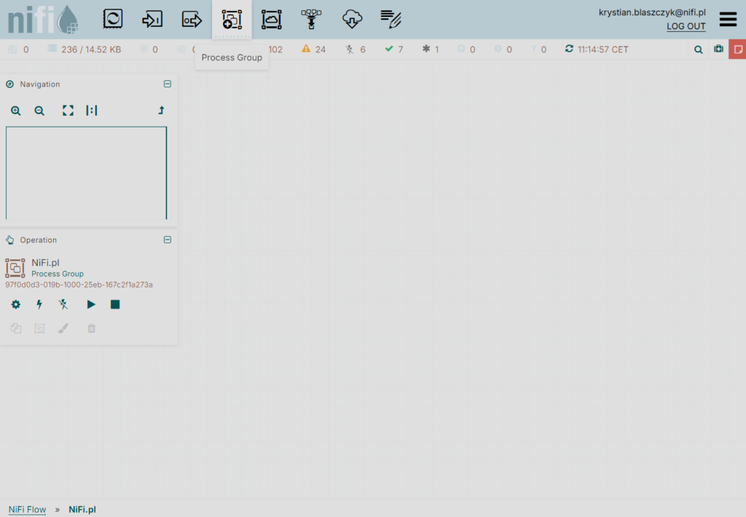746x517 pixels.
Task: Disable components with crossed lightning icon
Action: [63, 304]
